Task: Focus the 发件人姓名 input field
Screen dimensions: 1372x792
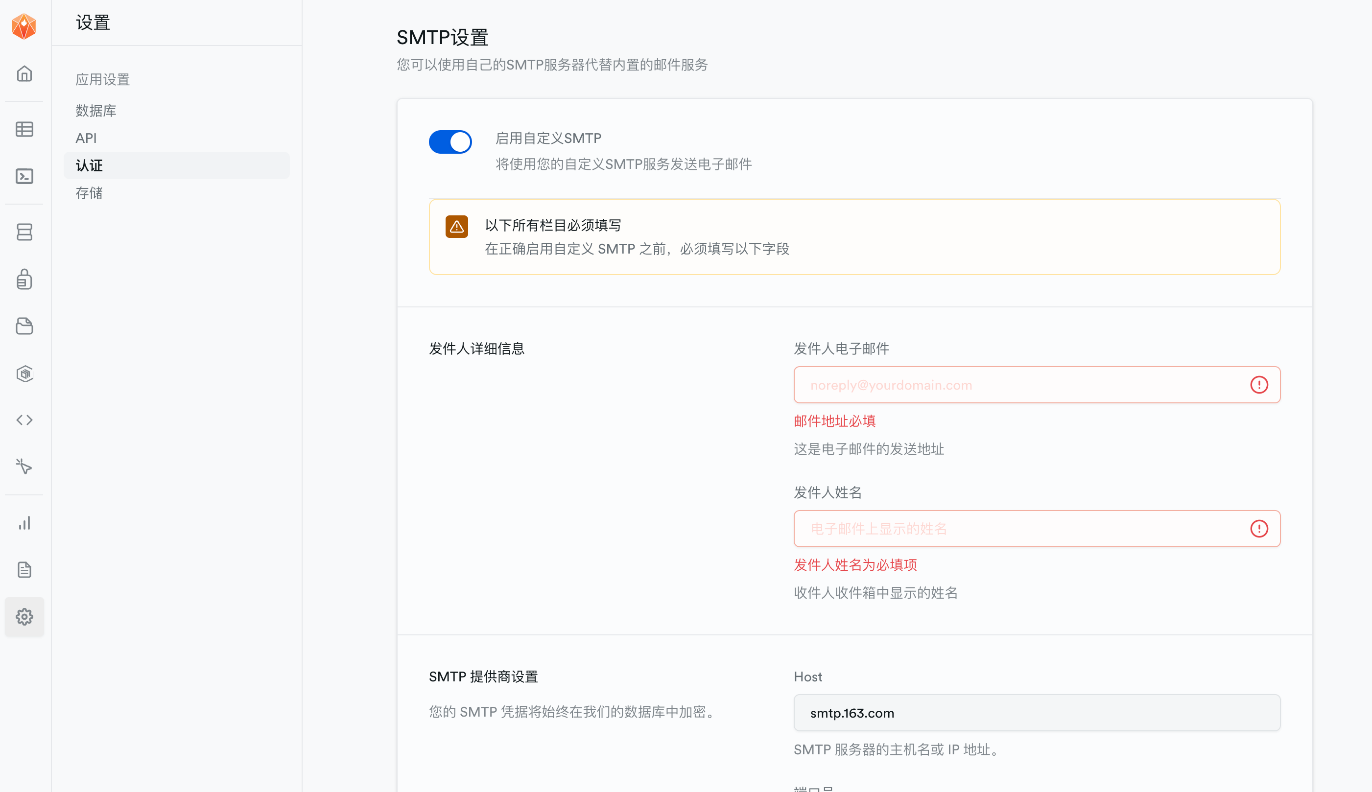Action: [1036, 528]
